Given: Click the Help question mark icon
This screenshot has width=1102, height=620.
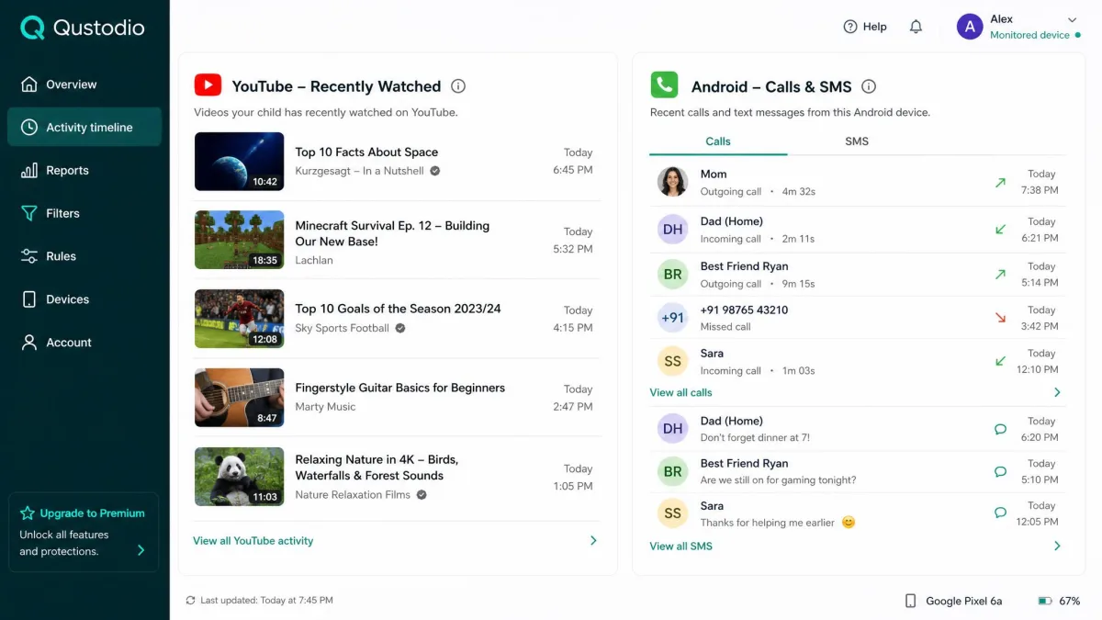Looking at the screenshot, I should coord(850,27).
